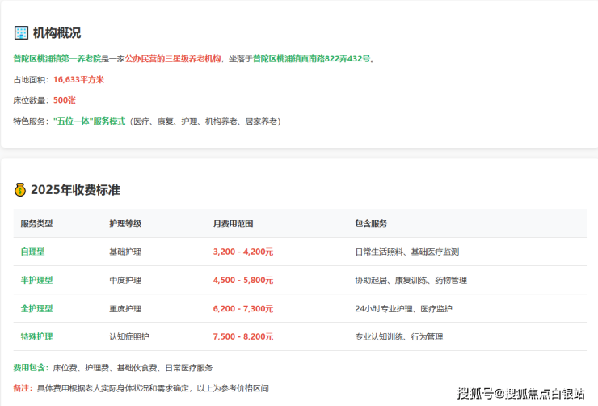Click the green 普陀区桃浦镇第一养老院 name link
The height and width of the screenshot is (406, 598).
(x=57, y=59)
